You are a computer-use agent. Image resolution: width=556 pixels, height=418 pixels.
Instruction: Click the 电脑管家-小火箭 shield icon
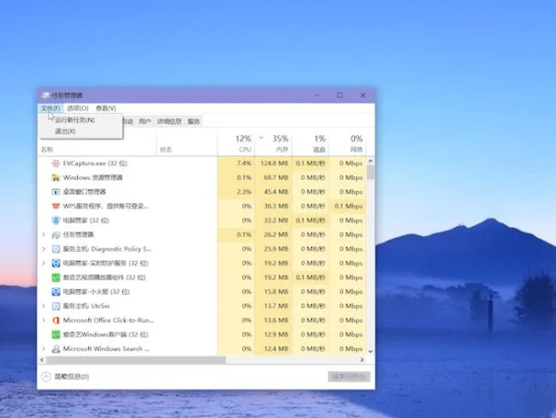[56, 291]
